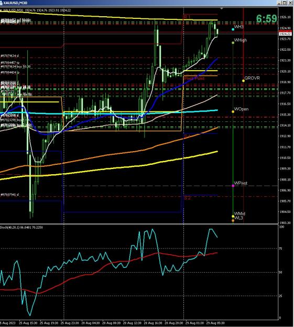Click order label #97884457 tp
This screenshot has height=327, width=294.
10,63
